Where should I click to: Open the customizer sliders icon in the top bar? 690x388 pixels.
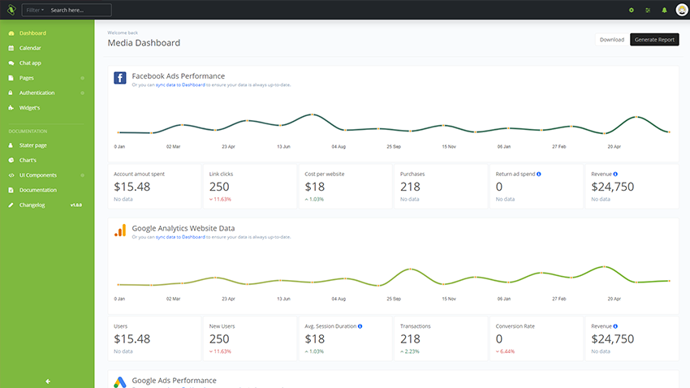pos(648,10)
